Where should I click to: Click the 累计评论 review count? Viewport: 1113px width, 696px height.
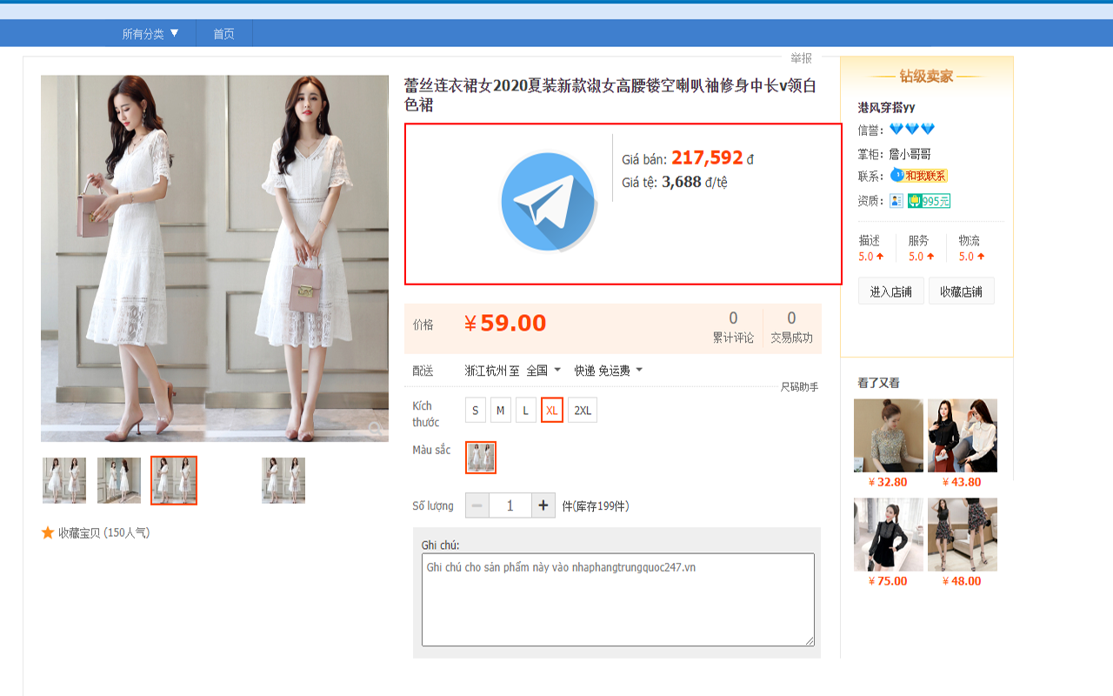pos(733,328)
